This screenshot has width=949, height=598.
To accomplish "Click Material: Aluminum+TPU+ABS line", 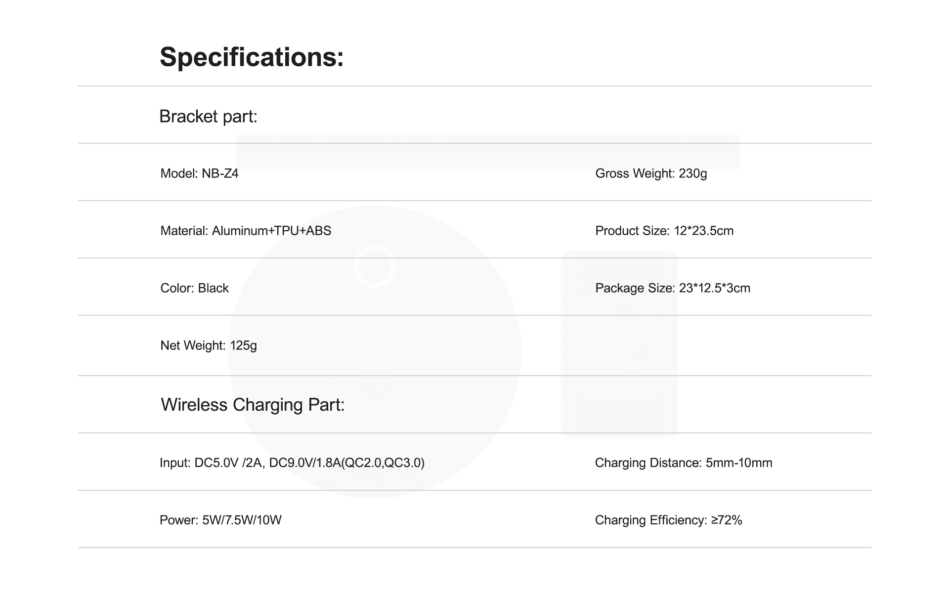I will [x=246, y=231].
